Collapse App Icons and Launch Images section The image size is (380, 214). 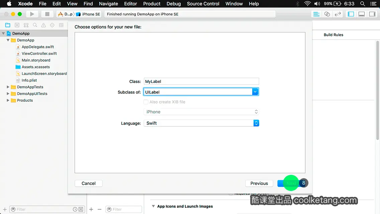tap(153, 206)
